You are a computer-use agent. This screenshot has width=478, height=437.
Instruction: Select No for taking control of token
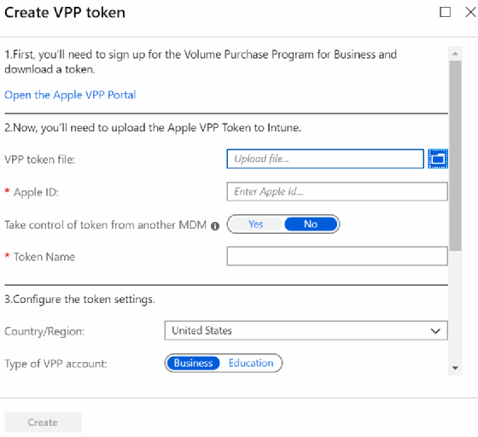(x=311, y=224)
